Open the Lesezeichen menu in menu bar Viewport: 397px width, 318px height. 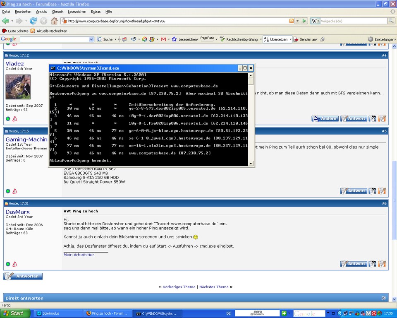click(x=77, y=12)
